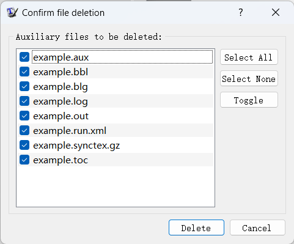The width and height of the screenshot is (294, 244).
Task: Click the question mark help button
Action: 241,13
